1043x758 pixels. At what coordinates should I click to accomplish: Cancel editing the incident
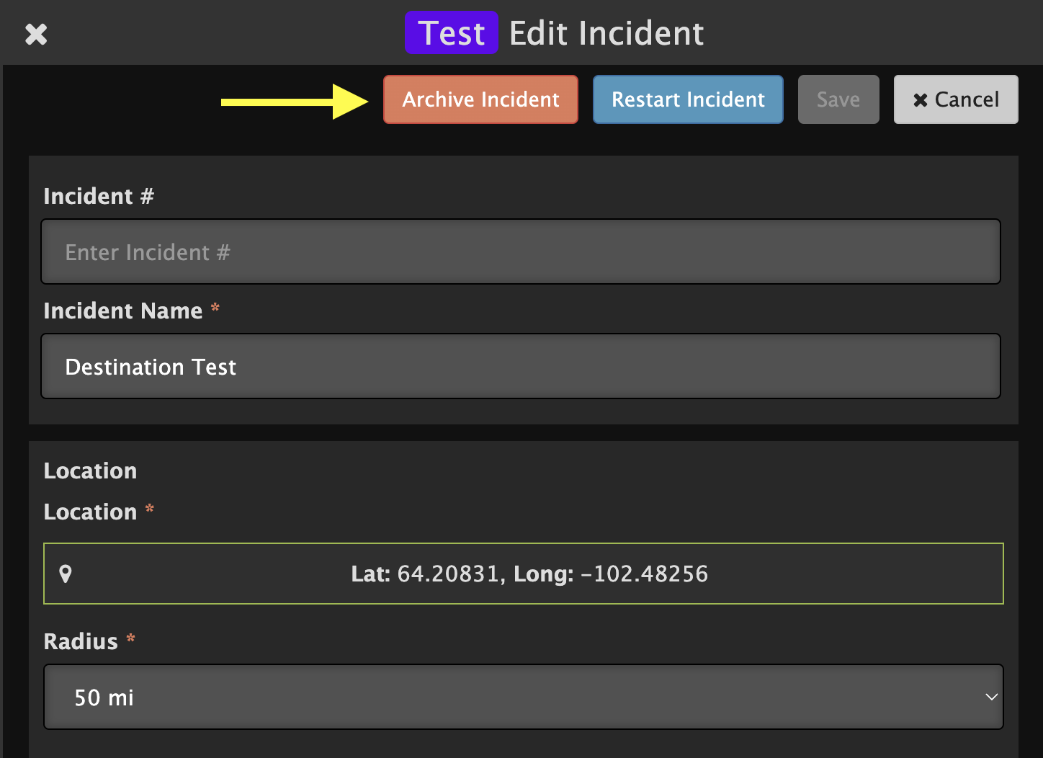[956, 99]
